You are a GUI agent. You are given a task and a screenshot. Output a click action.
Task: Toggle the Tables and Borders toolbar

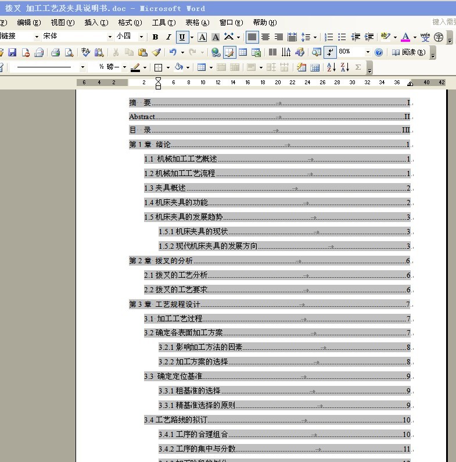[x=229, y=53]
